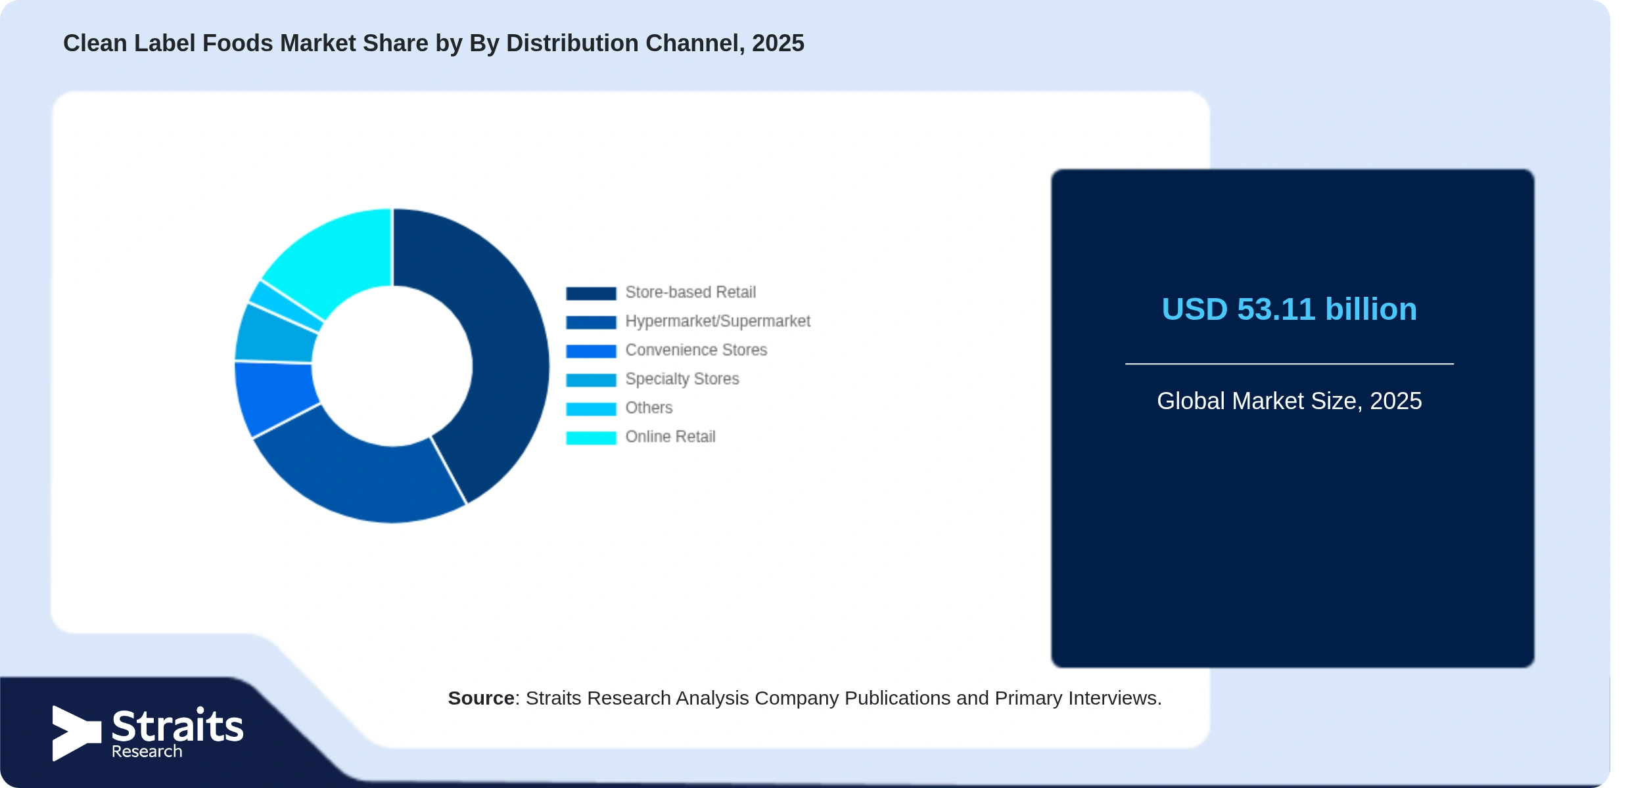
Task: Click the Straits Research arrow logo icon
Action: tap(76, 733)
